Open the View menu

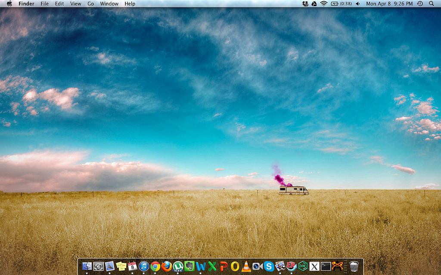click(x=76, y=3)
